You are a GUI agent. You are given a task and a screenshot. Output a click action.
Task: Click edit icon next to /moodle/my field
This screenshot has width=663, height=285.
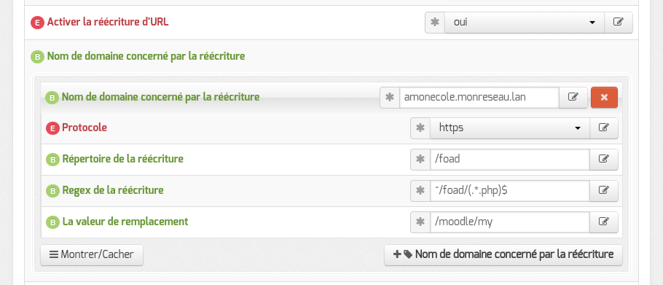(x=604, y=222)
